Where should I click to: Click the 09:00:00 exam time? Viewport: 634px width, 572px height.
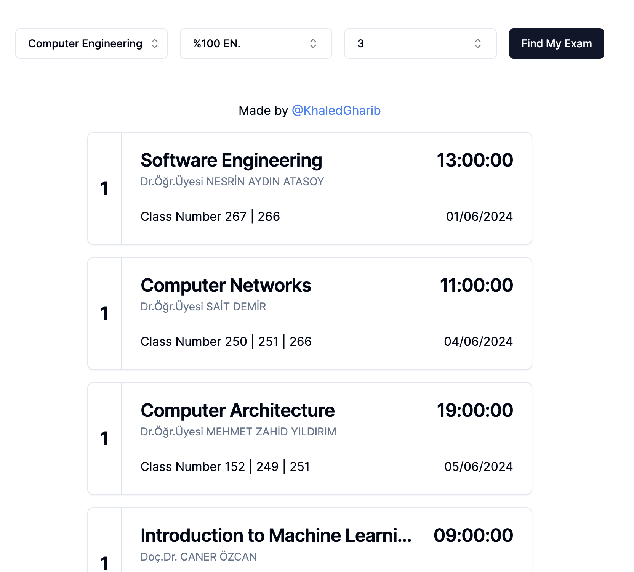(x=473, y=535)
